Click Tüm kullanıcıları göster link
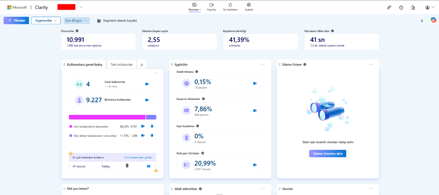Viewport: 439px width, 195px height. click(138, 157)
